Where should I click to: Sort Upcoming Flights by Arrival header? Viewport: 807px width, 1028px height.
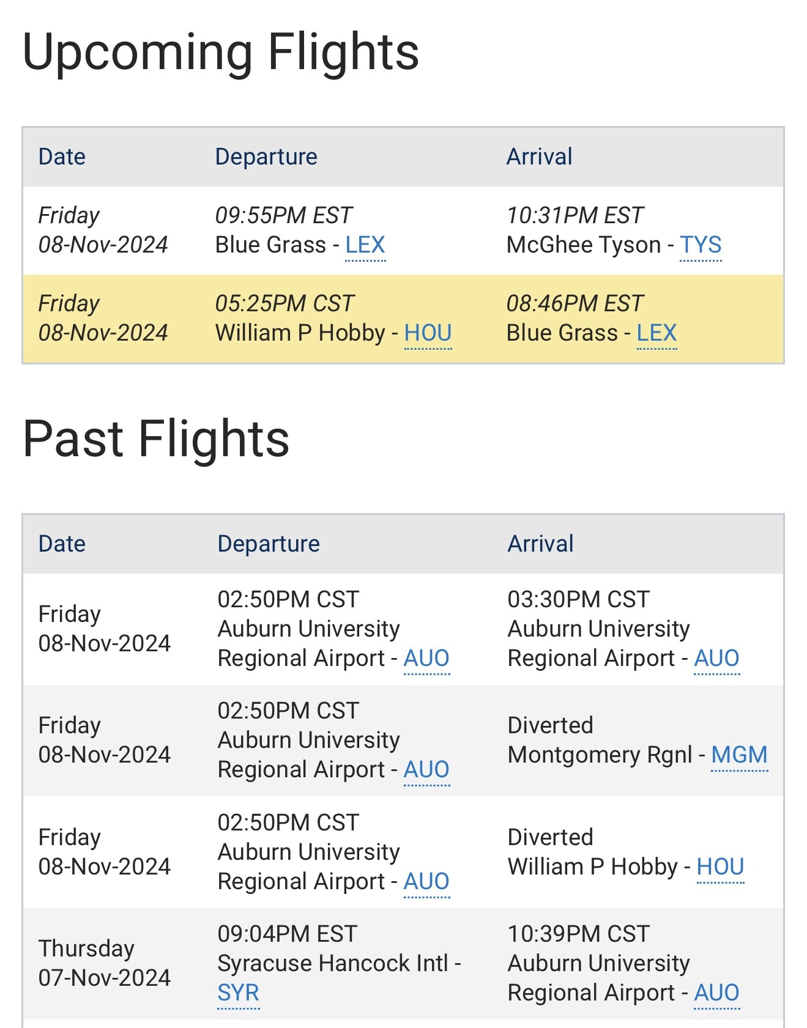point(539,157)
